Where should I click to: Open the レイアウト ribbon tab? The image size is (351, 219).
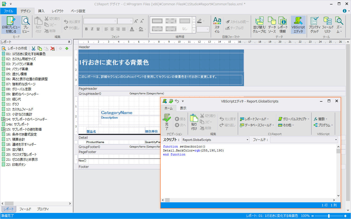(x=58, y=11)
